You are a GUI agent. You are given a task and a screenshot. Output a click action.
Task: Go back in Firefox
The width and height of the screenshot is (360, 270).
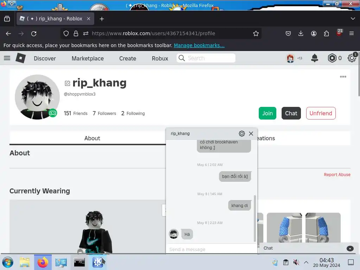pyautogui.click(x=8, y=33)
